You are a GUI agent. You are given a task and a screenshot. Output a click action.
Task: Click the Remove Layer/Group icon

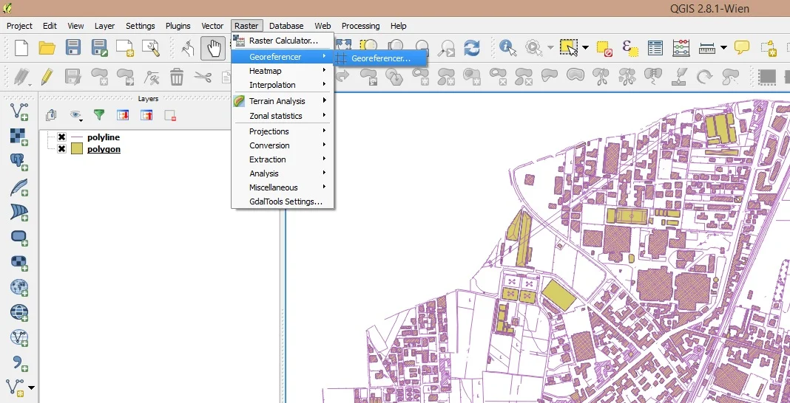[x=170, y=116]
